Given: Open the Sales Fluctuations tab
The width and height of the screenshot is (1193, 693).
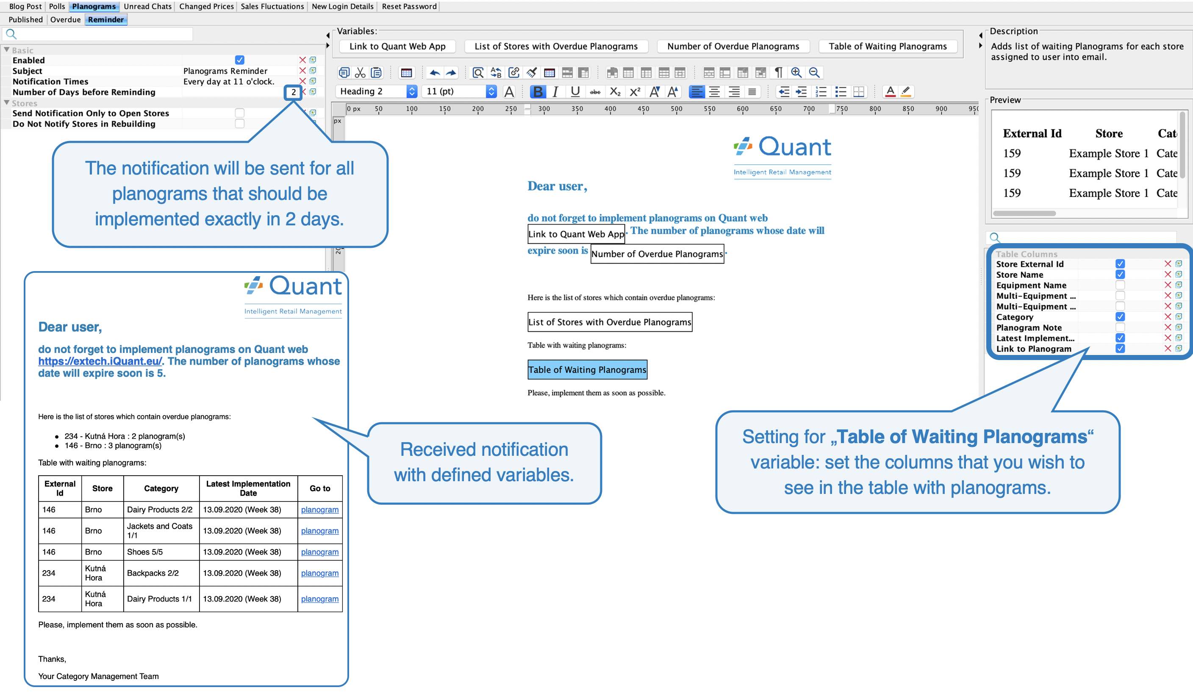Looking at the screenshot, I should [272, 6].
